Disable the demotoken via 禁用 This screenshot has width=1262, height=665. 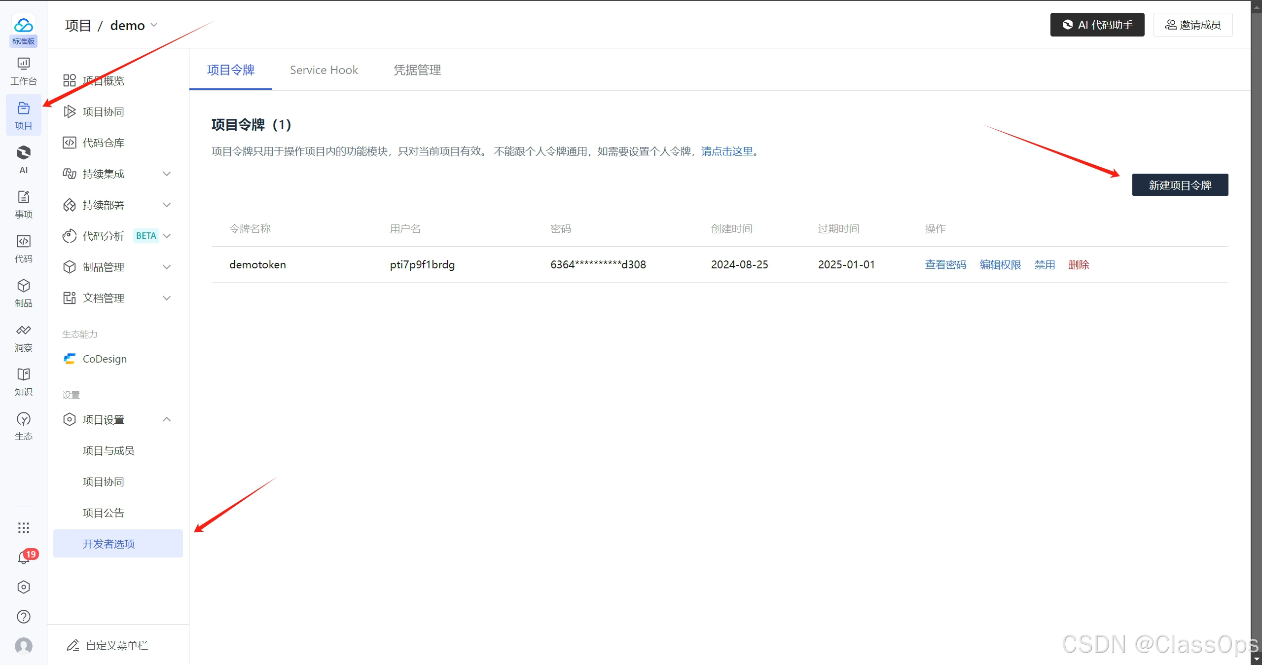click(1044, 265)
